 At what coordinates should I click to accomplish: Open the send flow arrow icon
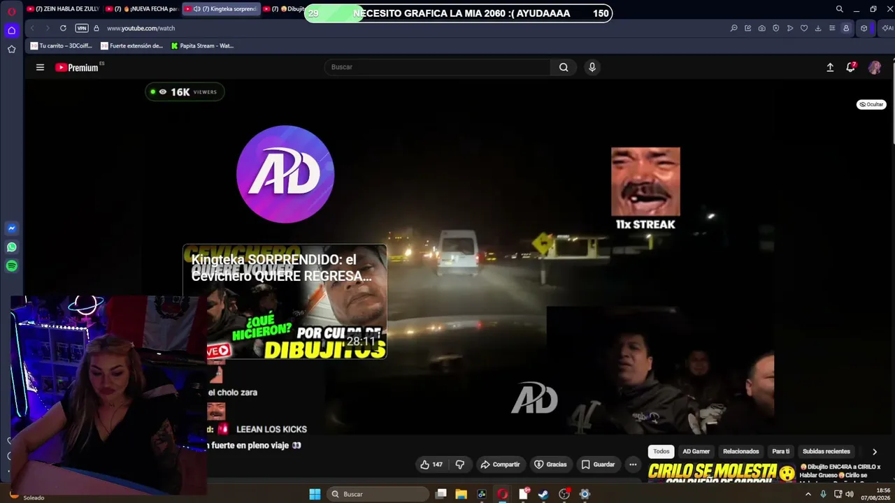pyautogui.click(x=789, y=28)
